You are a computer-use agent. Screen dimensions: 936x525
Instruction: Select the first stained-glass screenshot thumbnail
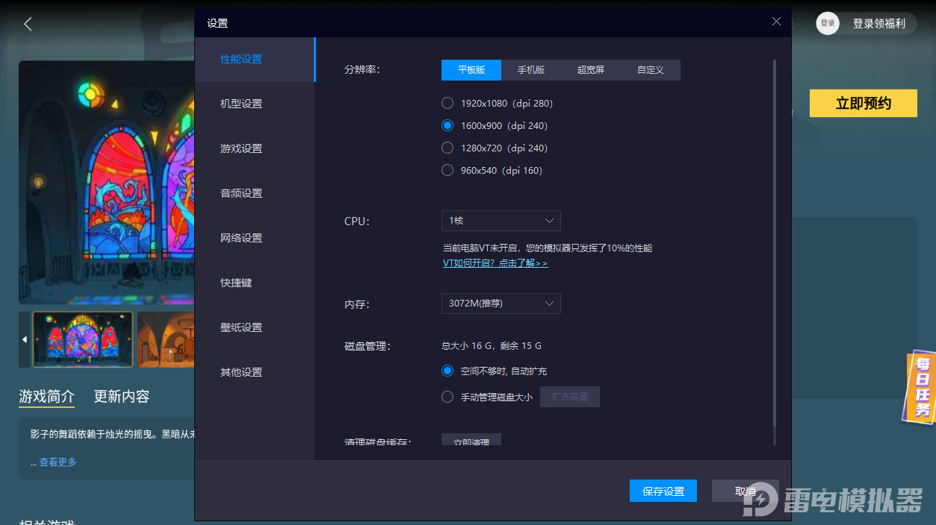pyautogui.click(x=81, y=340)
